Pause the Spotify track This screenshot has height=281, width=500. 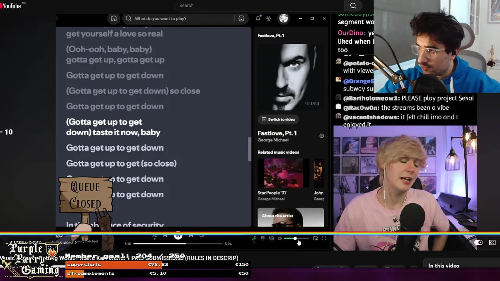coord(178,236)
